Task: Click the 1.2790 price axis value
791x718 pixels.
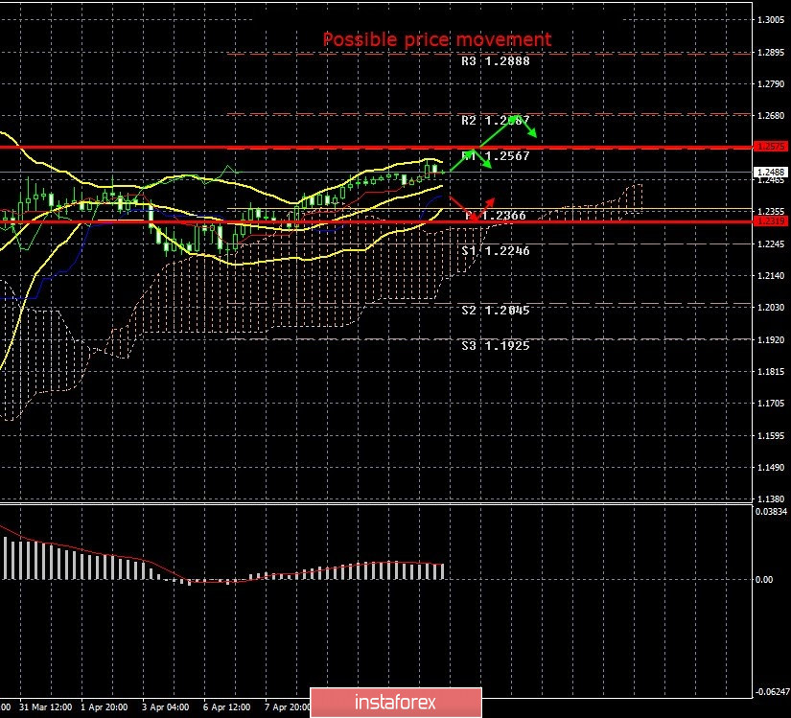Action: click(x=771, y=84)
